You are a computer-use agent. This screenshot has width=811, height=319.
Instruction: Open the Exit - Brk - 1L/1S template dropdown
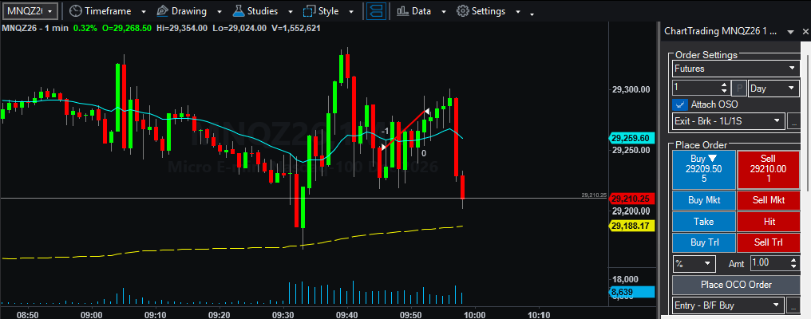click(x=728, y=121)
